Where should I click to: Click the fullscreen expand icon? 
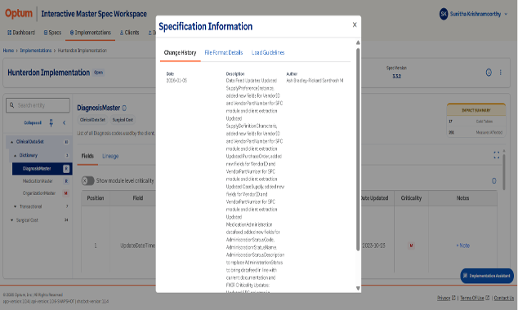pyautogui.click(x=496, y=155)
